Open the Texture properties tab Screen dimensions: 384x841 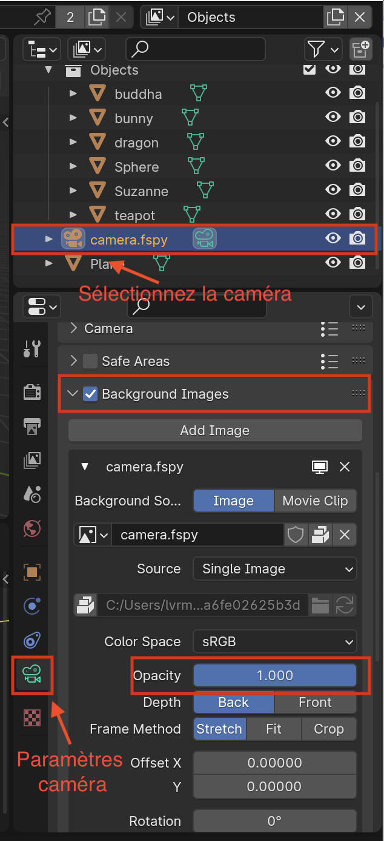(31, 717)
